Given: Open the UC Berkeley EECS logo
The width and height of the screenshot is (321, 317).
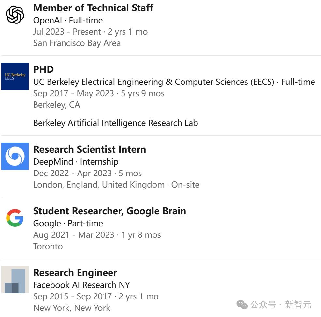Looking at the screenshot, I should pyautogui.click(x=15, y=76).
